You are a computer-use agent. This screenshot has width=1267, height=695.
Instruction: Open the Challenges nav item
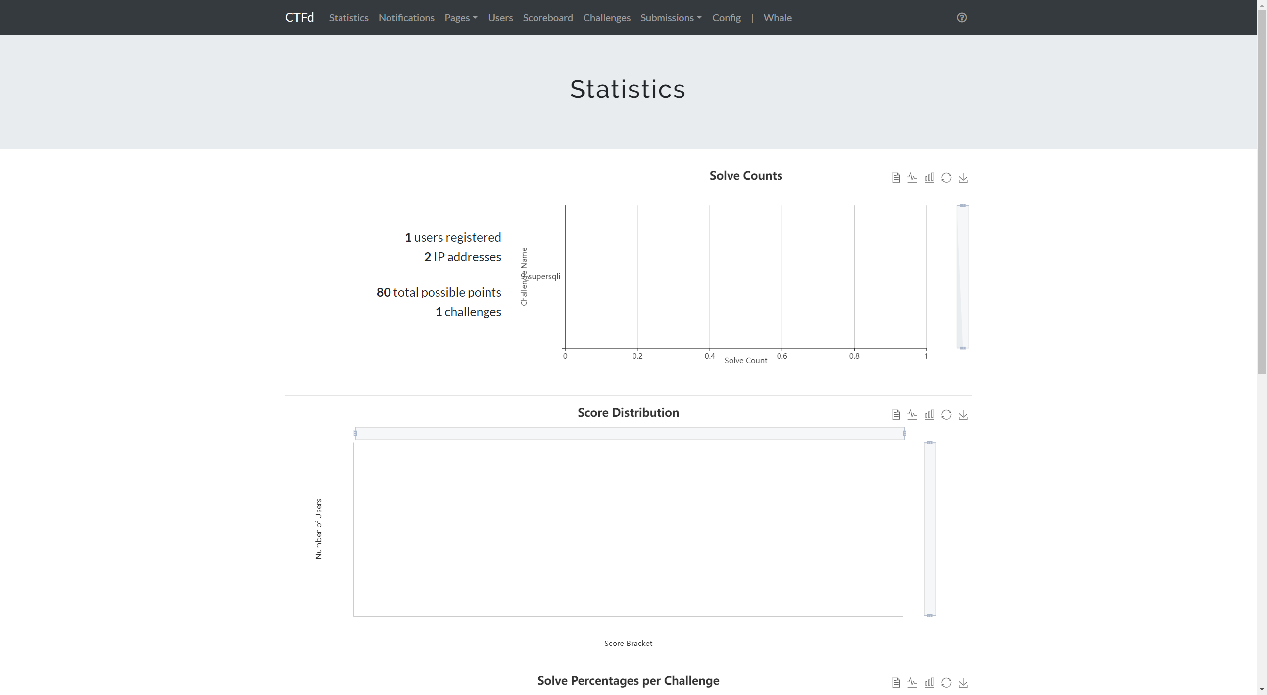[607, 18]
